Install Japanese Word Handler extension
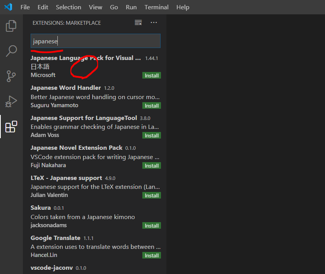Viewport: 325px width, 274px height. click(x=152, y=106)
